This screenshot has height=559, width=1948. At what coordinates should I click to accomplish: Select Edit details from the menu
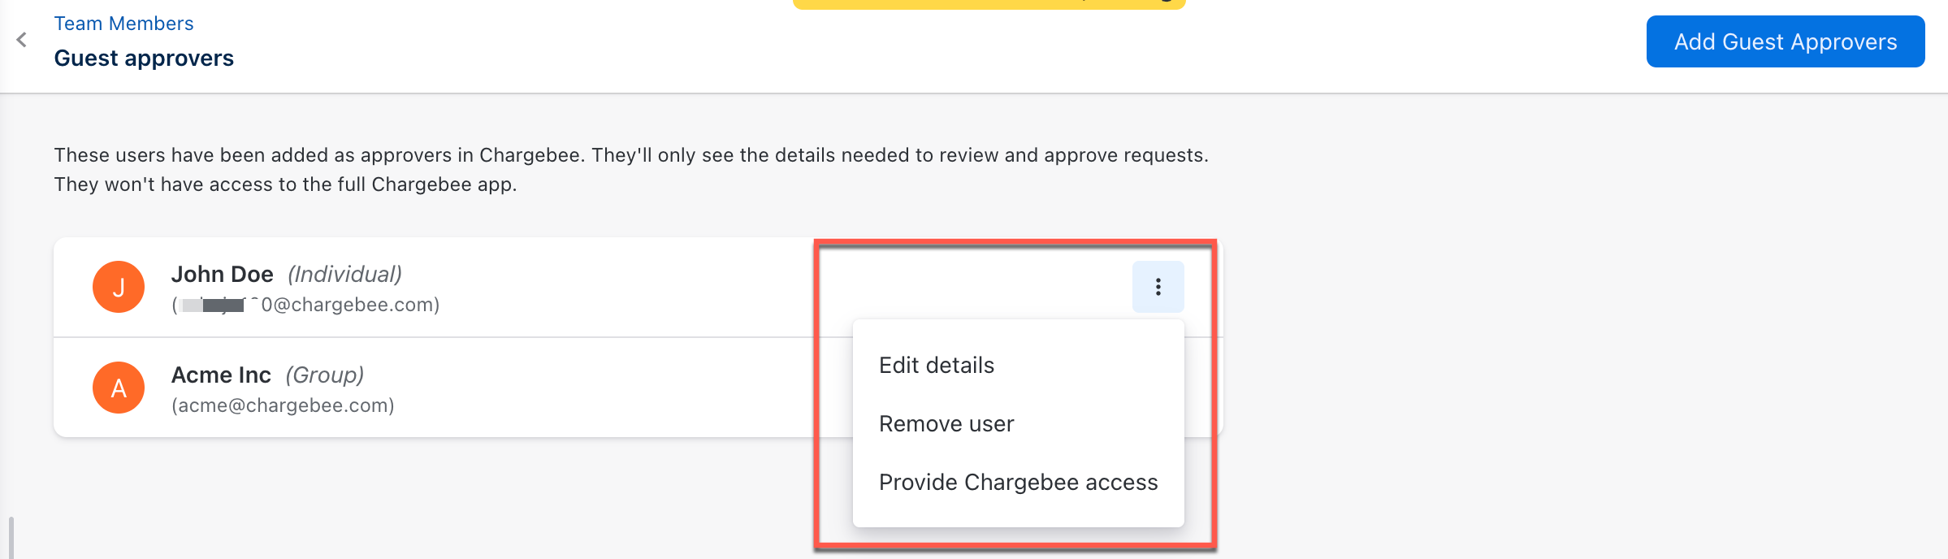click(x=936, y=366)
